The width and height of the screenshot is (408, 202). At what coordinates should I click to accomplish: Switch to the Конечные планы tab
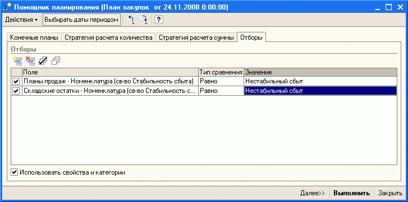point(34,37)
